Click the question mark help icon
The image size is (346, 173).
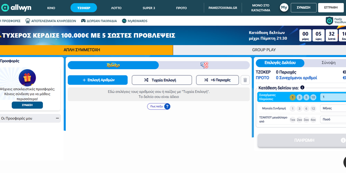click(x=167, y=107)
